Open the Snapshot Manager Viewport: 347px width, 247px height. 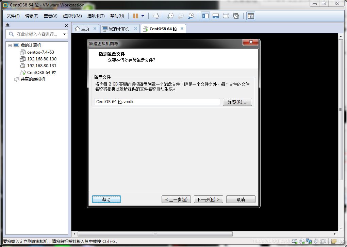click(191, 16)
